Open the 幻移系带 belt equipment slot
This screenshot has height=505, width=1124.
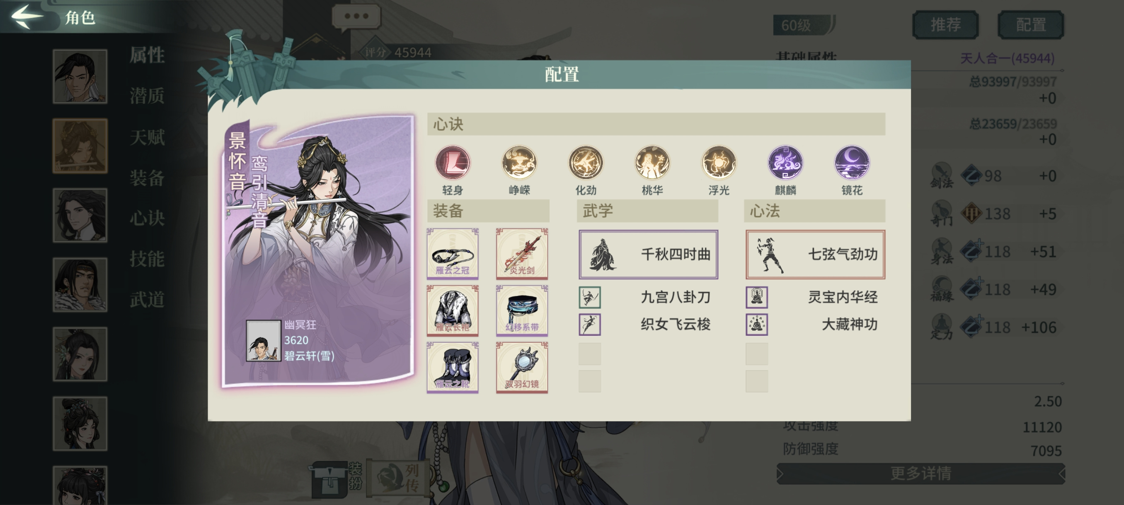(x=522, y=311)
